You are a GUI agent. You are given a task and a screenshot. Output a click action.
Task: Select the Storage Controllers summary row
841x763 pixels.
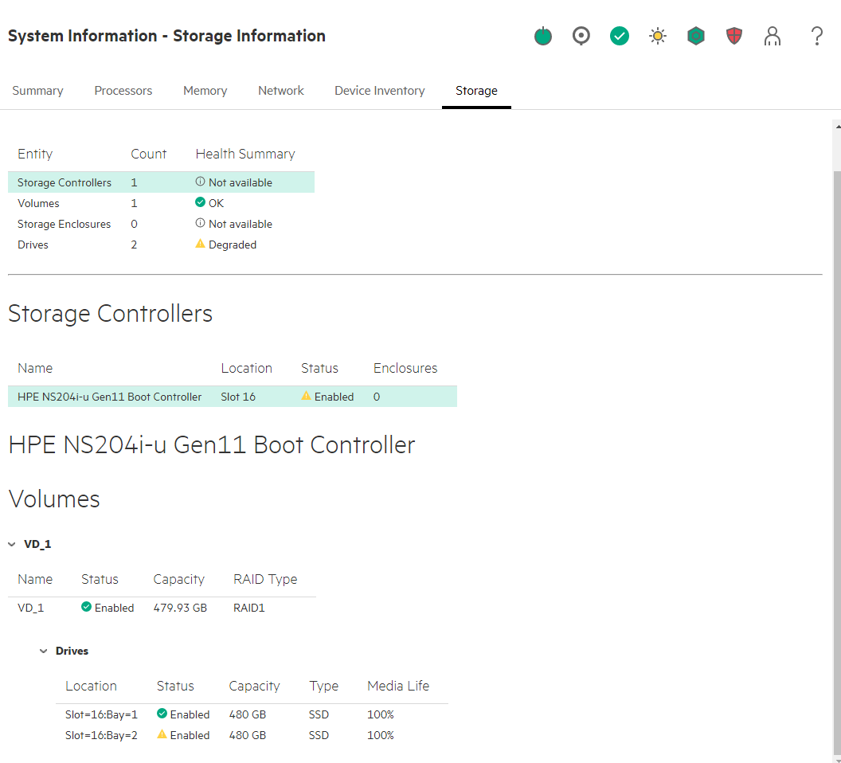click(161, 182)
